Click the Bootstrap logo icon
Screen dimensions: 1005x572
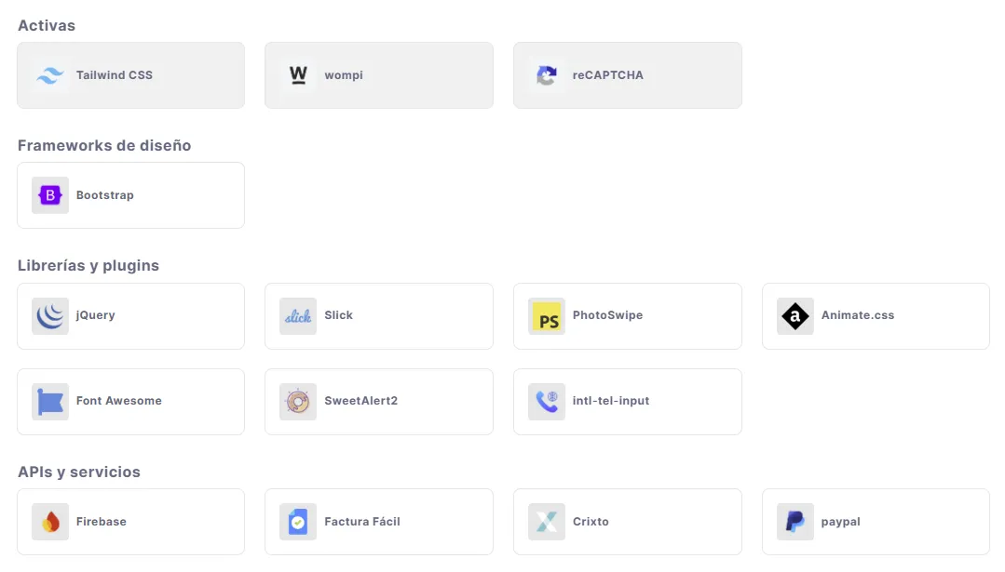click(48, 195)
